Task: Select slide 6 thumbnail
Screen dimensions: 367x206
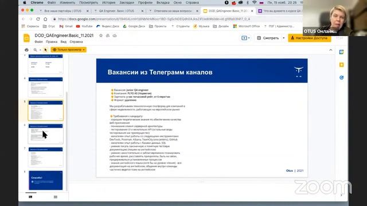Action: (x=46, y=133)
